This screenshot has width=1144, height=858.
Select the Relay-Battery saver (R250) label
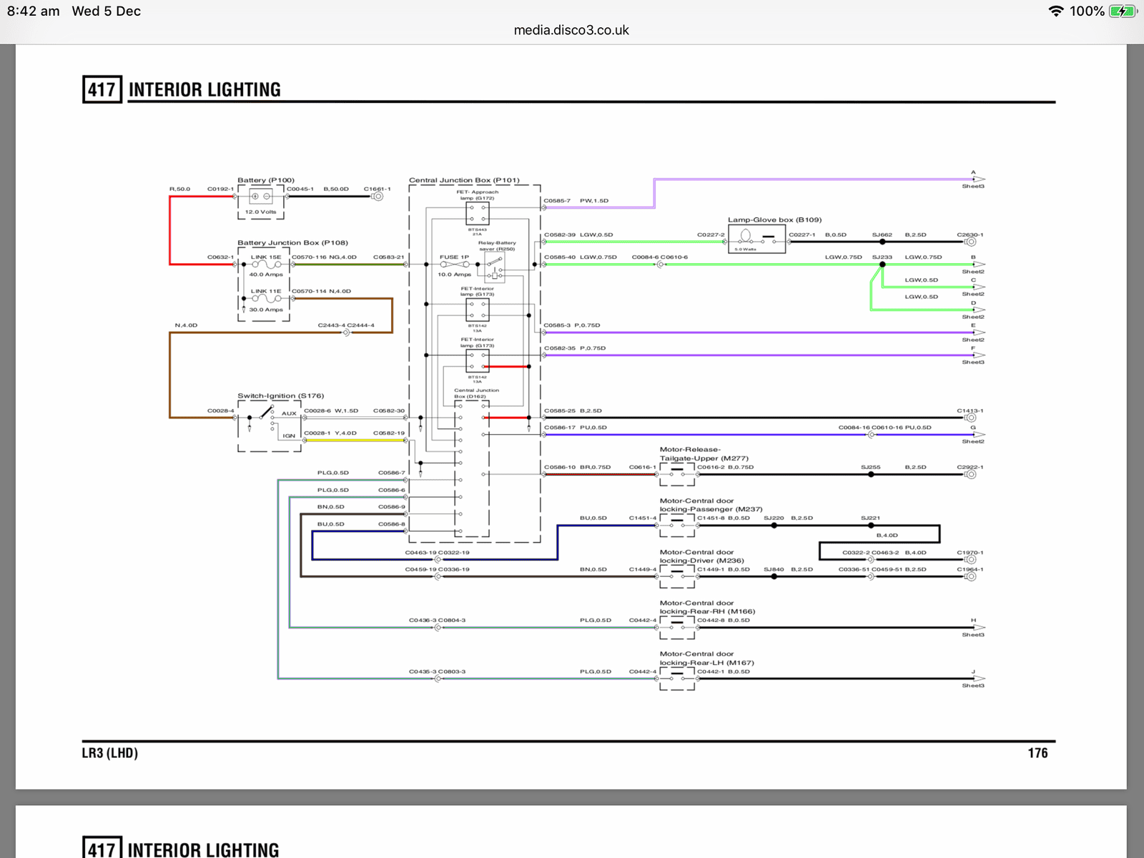pyautogui.click(x=497, y=246)
